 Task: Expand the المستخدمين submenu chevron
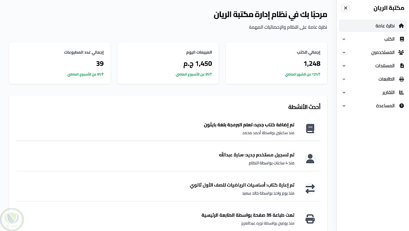pyautogui.click(x=344, y=53)
